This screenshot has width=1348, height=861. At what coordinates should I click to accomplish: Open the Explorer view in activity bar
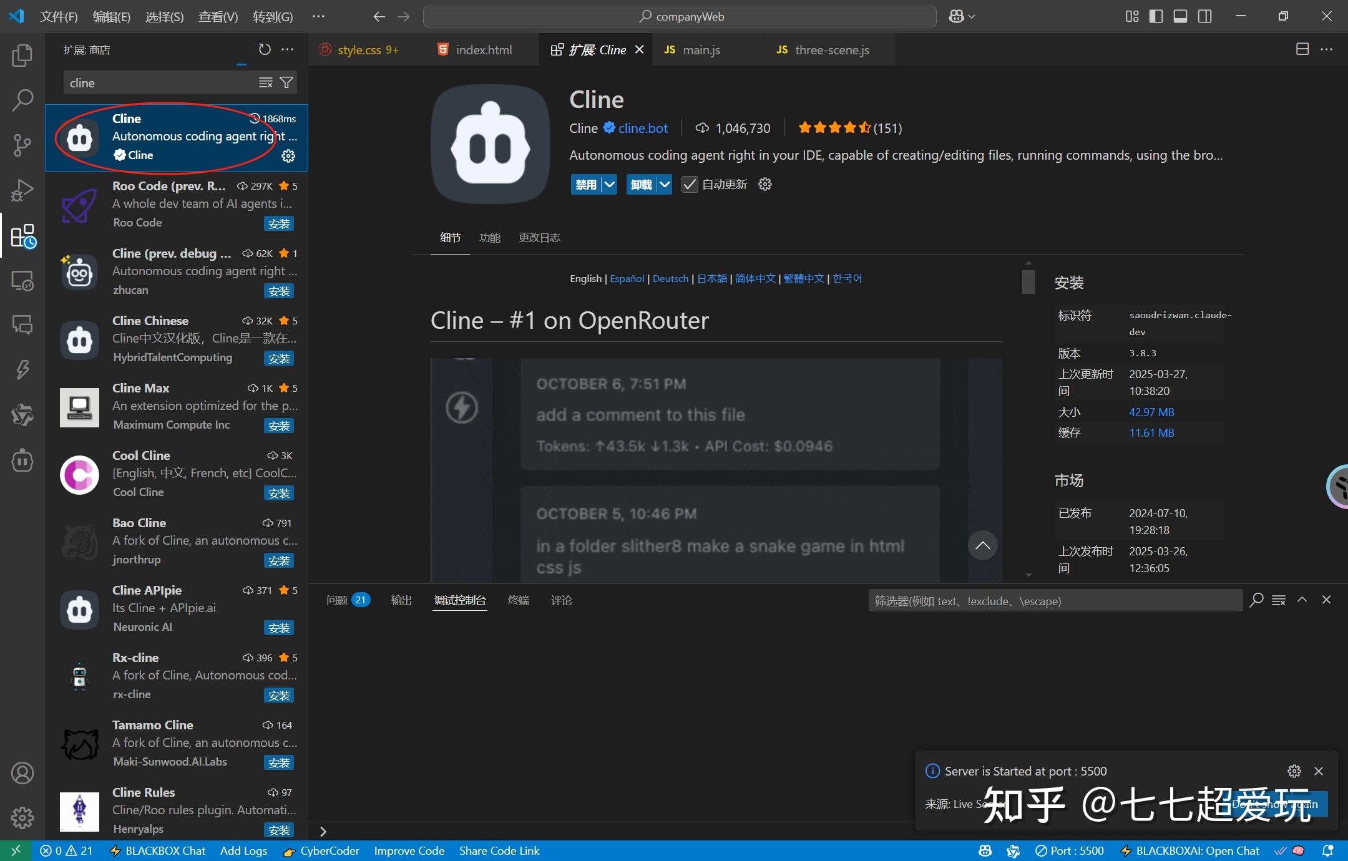click(x=22, y=56)
